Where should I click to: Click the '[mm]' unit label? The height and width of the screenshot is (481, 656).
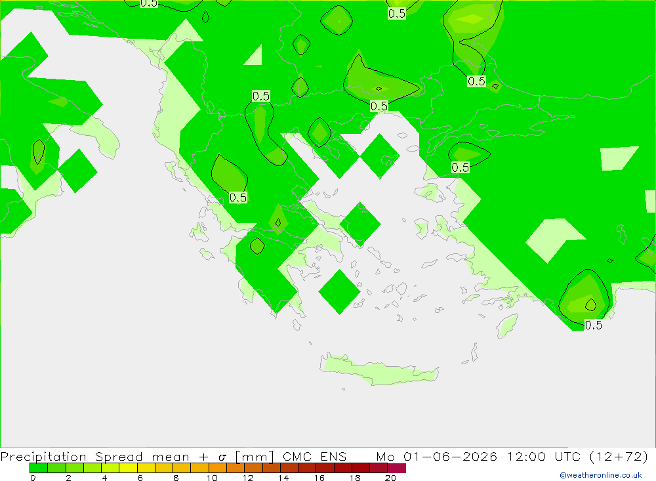click(x=255, y=456)
